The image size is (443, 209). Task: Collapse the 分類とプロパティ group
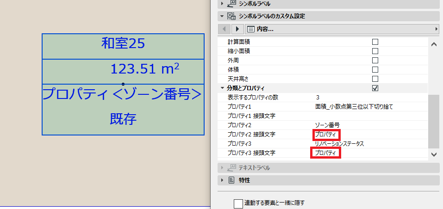[x=222, y=88]
